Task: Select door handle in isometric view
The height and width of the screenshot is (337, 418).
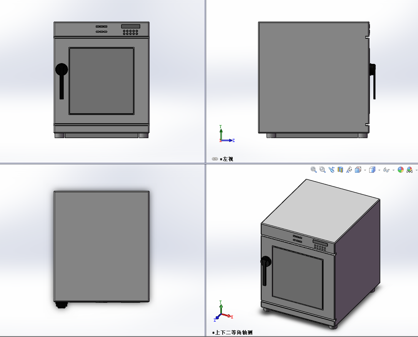Action: pos(265,270)
